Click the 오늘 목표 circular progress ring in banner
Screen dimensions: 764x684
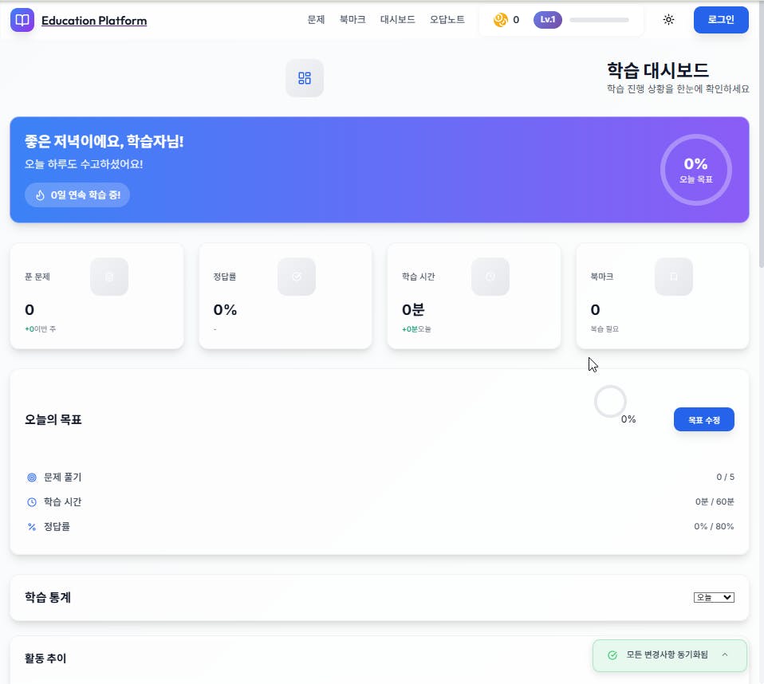[695, 170]
